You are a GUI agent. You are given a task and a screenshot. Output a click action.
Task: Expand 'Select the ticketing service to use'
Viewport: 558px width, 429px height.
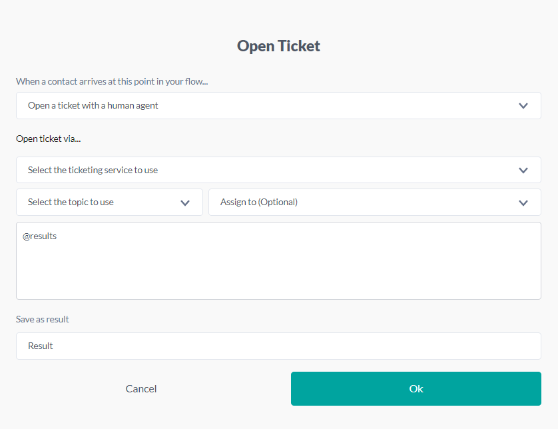(x=266, y=171)
